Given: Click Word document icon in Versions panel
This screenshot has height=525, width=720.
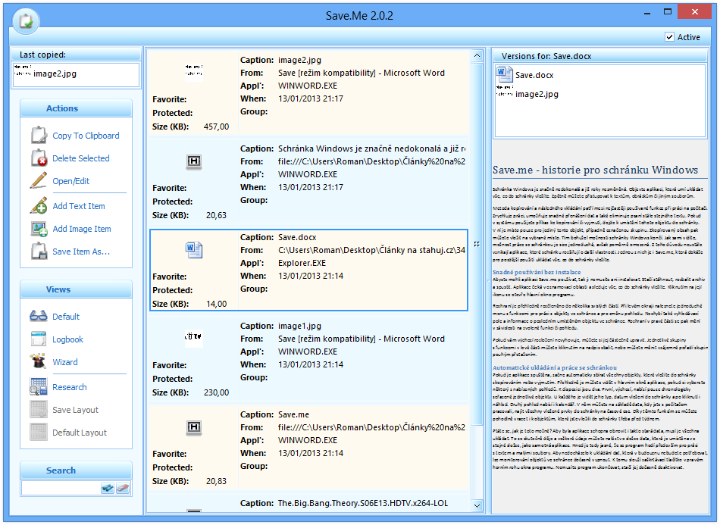Looking at the screenshot, I should coord(505,74).
